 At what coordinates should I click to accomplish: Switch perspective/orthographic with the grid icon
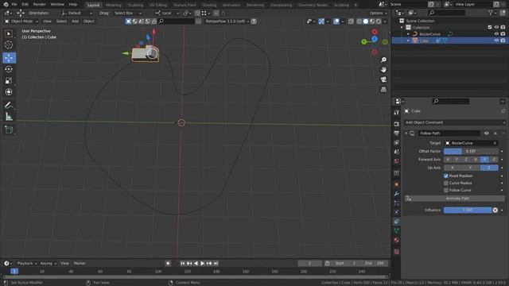coord(383,90)
